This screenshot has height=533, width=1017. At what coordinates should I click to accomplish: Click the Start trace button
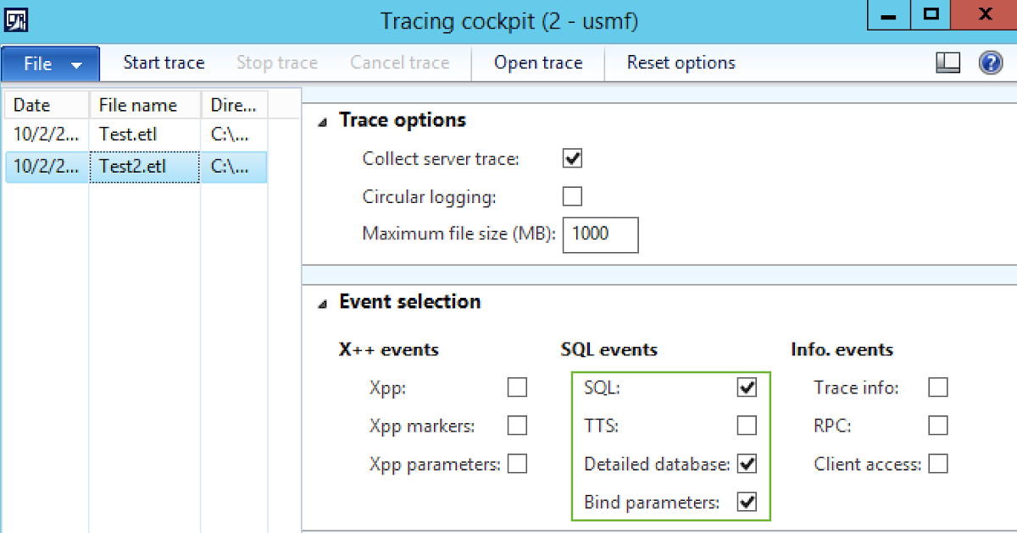tap(164, 63)
